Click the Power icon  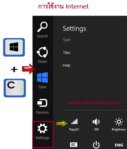(96, 145)
